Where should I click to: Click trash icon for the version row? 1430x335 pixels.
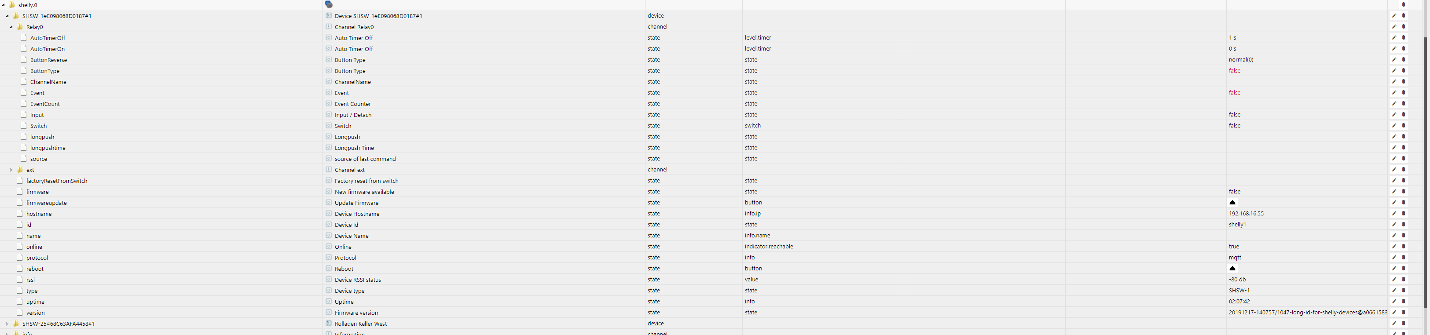point(1404,313)
